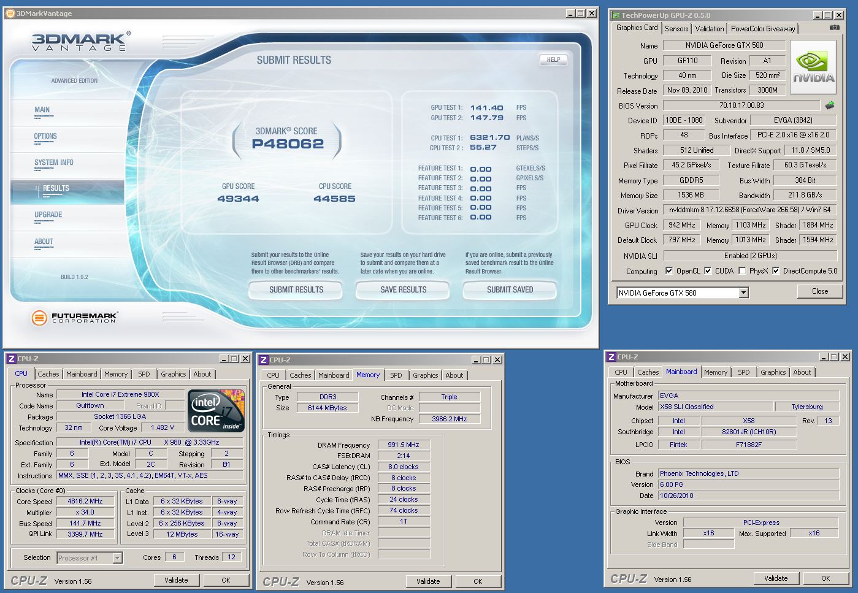
Task: Click the BIOS Version field 70.10.17.00.83
Action: point(741,105)
